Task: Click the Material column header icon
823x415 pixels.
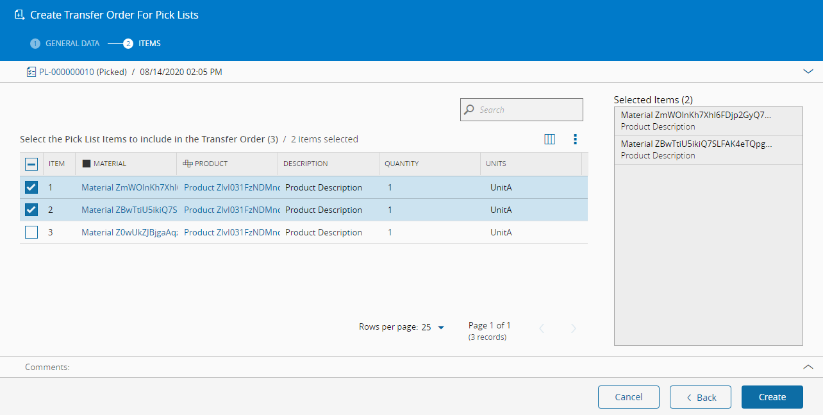Action: coord(87,164)
